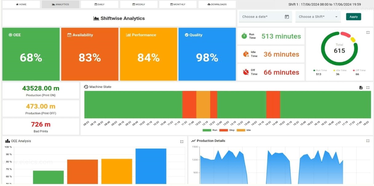Image resolution: width=374 pixels, height=186 pixels.
Task: Export Machine State data file icon
Action: [x=361, y=88]
